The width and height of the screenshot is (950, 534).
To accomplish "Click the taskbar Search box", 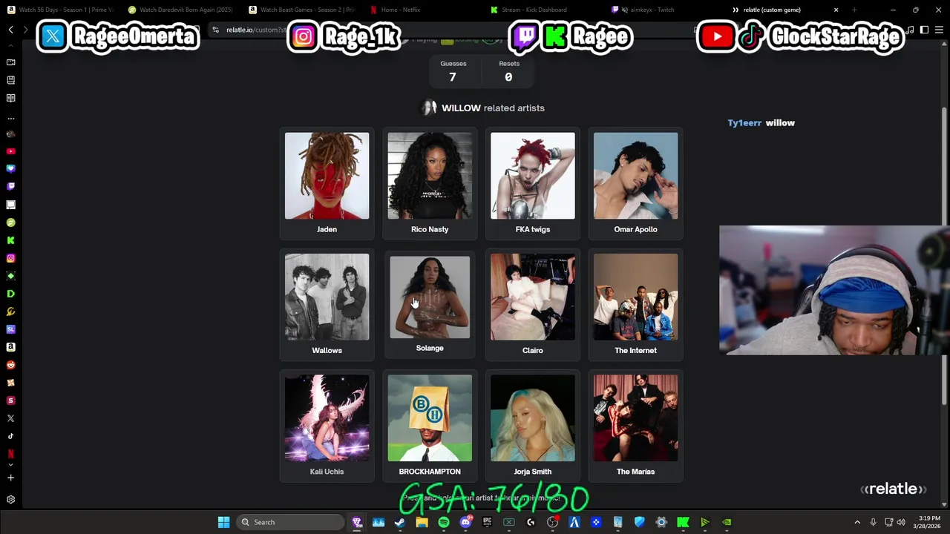I will pos(291,522).
